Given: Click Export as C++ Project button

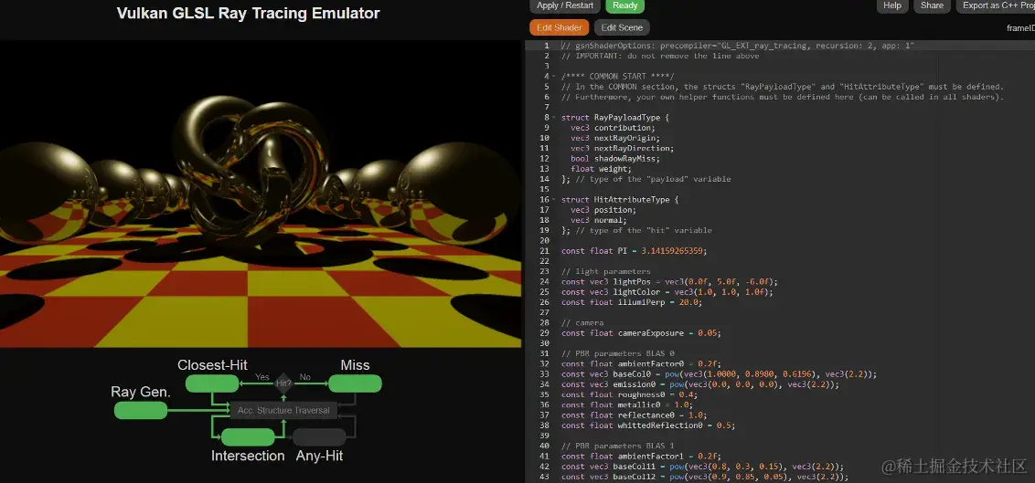Looking at the screenshot, I should [996, 5].
